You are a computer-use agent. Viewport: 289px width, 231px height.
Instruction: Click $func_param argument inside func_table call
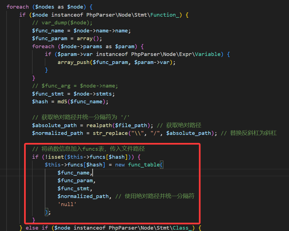pyautogui.click(x=75, y=181)
